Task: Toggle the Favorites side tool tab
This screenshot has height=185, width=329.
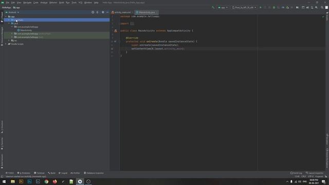Action: [2, 144]
